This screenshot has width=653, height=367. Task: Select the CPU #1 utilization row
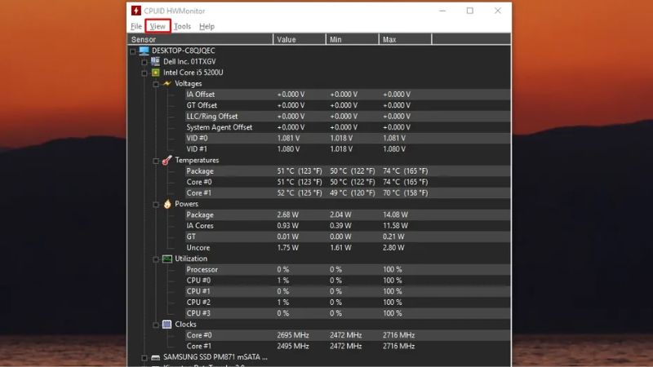pyautogui.click(x=348, y=291)
